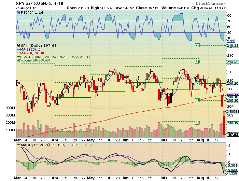The image size is (239, 181).
Task: Click the 100M volume axis label
Action: tap(10, 130)
